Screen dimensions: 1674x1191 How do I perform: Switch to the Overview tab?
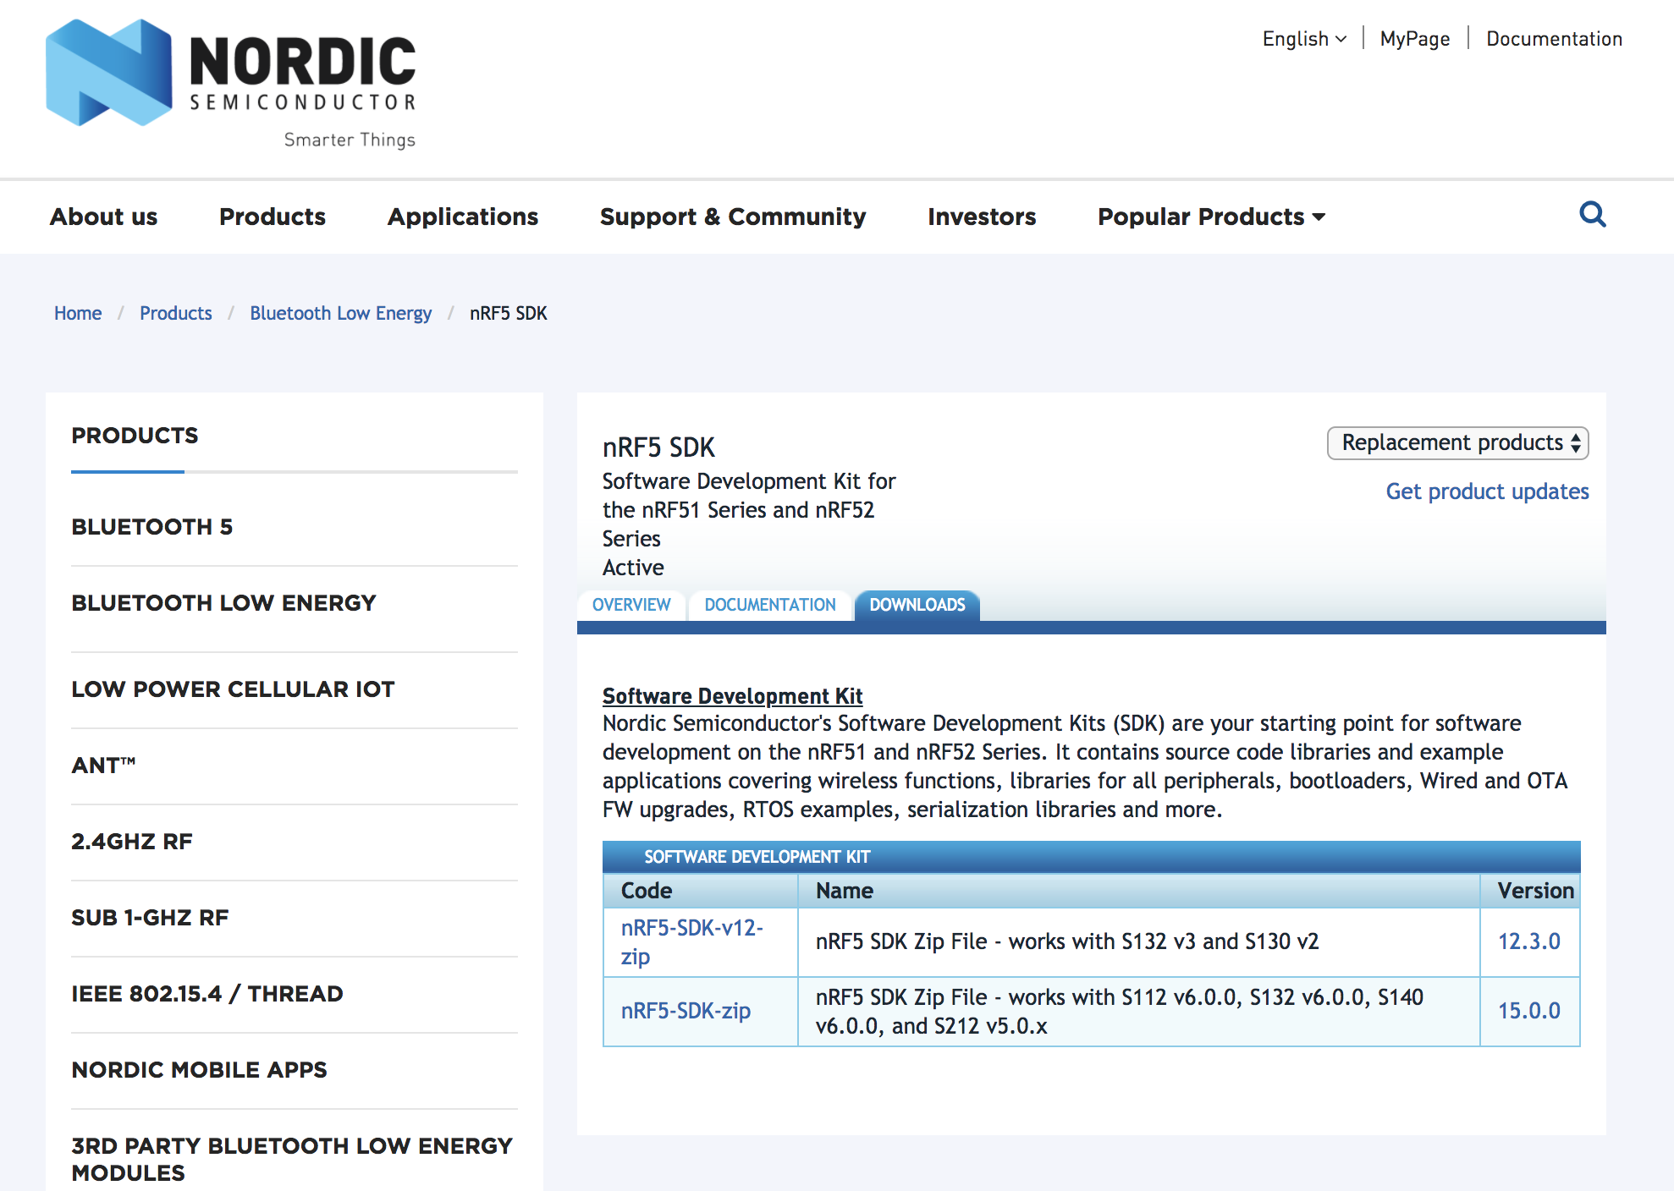point(631,605)
